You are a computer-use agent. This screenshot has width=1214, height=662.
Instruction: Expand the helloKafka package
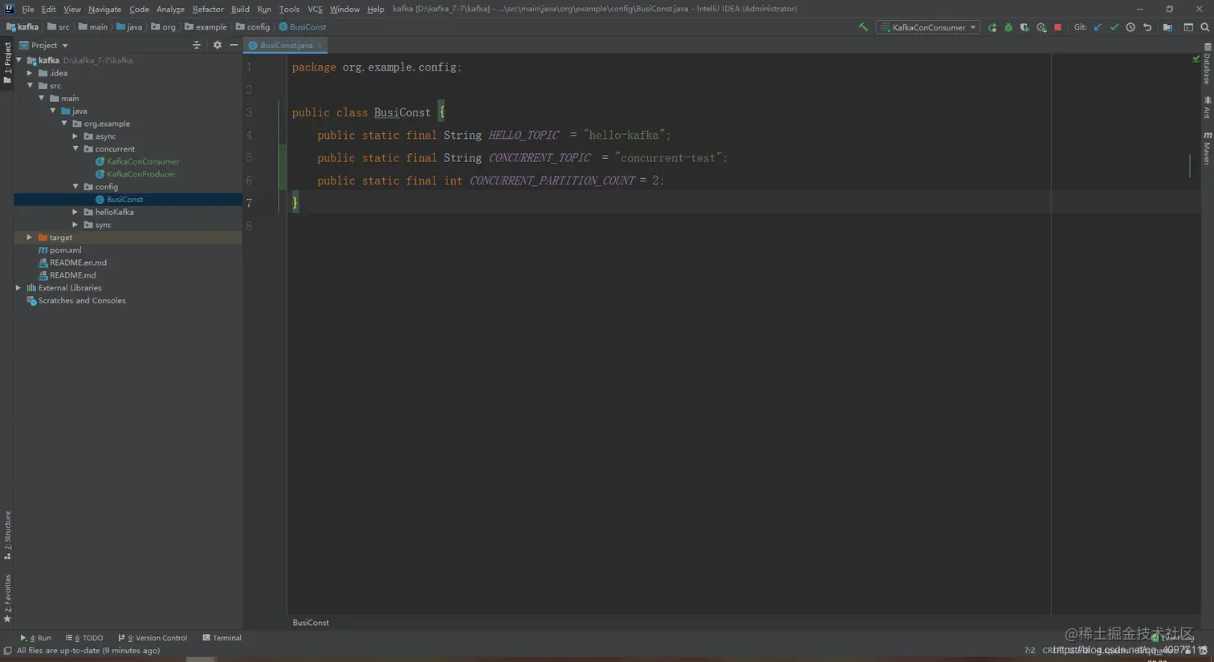point(76,212)
